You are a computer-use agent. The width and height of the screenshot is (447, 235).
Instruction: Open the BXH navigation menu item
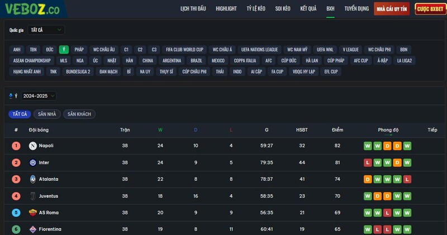pyautogui.click(x=330, y=9)
